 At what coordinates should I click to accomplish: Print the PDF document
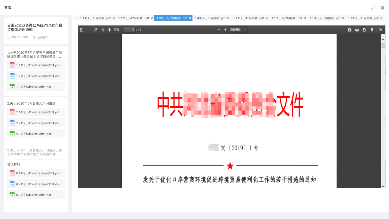(x=357, y=30)
